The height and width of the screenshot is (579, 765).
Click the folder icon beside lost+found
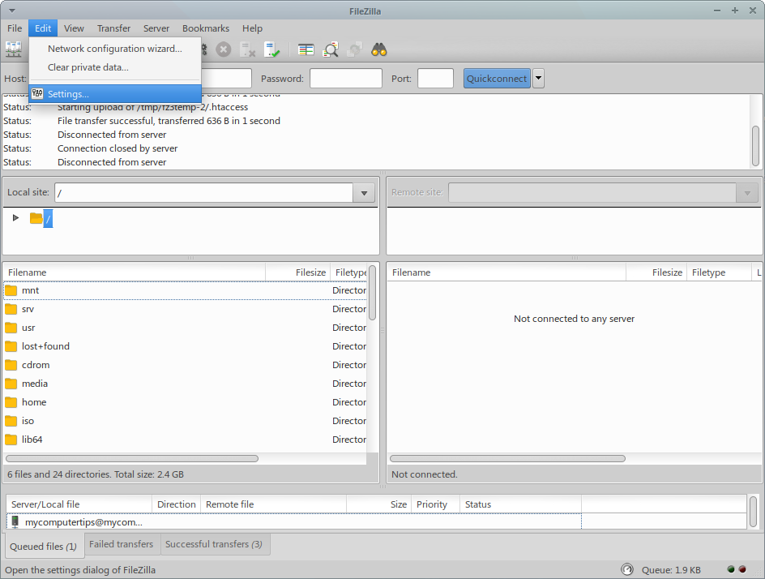11,346
